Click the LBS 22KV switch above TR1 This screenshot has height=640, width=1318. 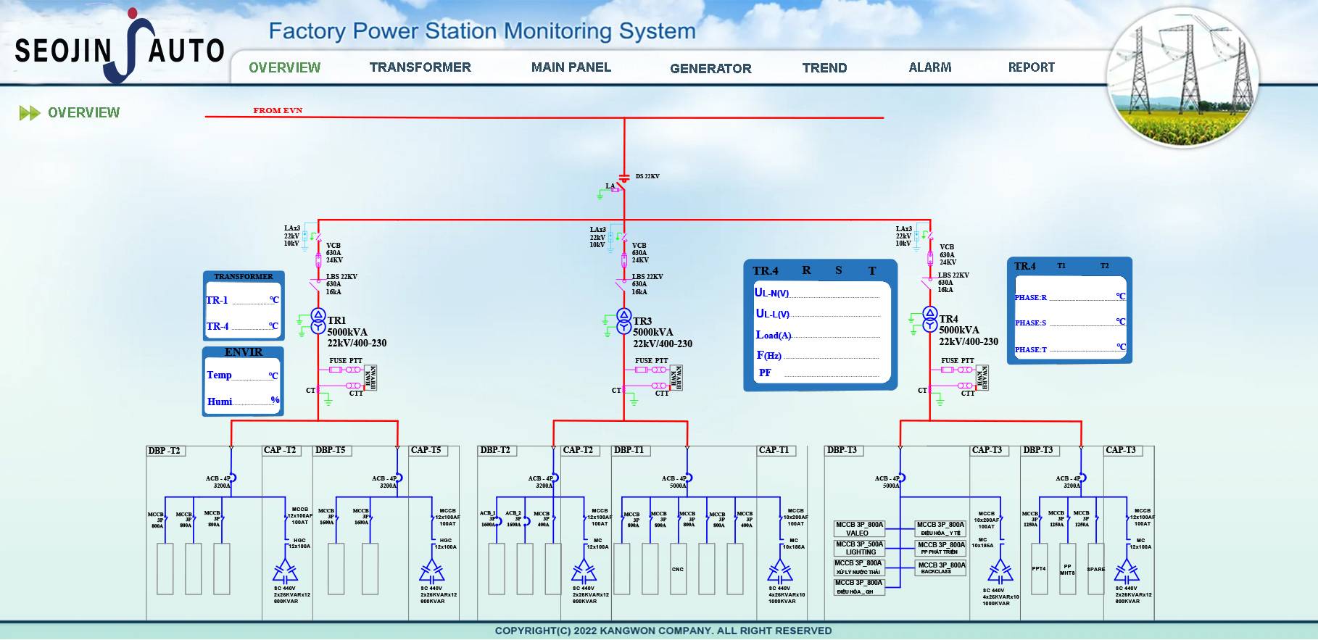click(318, 283)
